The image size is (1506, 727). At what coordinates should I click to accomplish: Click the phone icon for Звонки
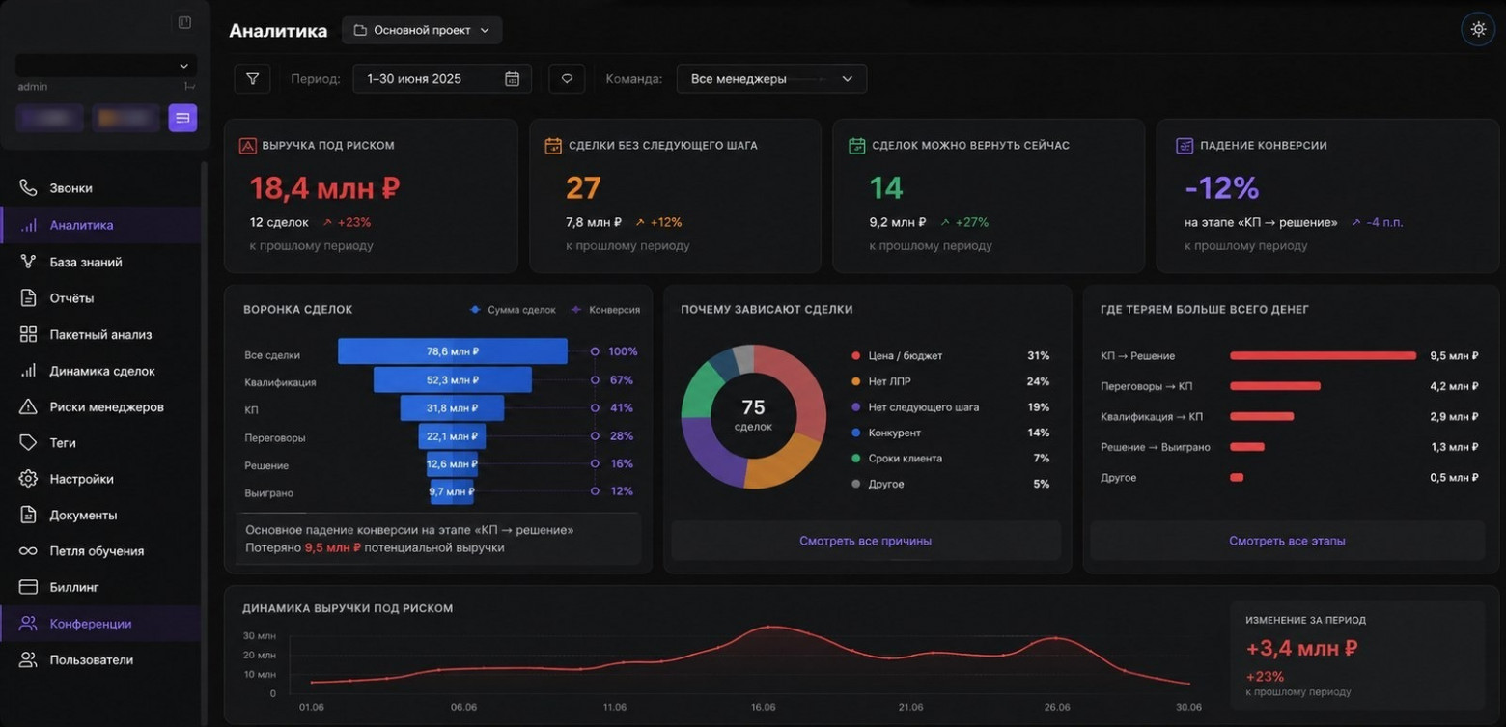(x=28, y=188)
